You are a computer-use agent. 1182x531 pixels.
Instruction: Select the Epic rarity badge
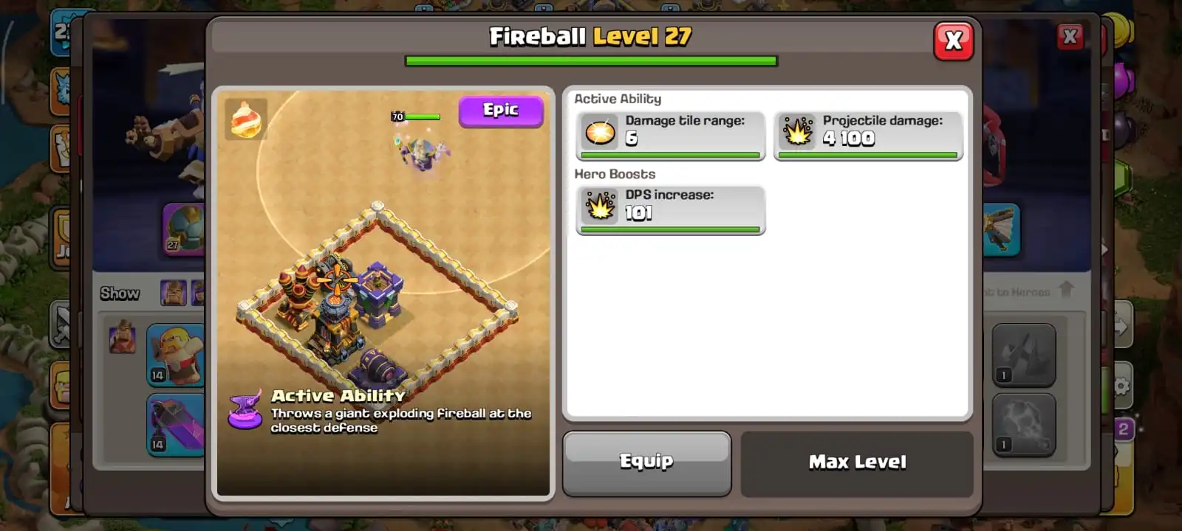pyautogui.click(x=501, y=111)
